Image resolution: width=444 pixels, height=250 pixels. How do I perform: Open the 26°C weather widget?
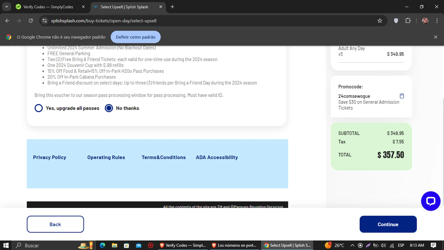point(335,245)
